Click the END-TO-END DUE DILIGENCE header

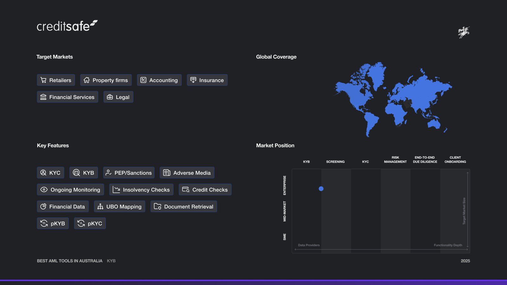425,160
